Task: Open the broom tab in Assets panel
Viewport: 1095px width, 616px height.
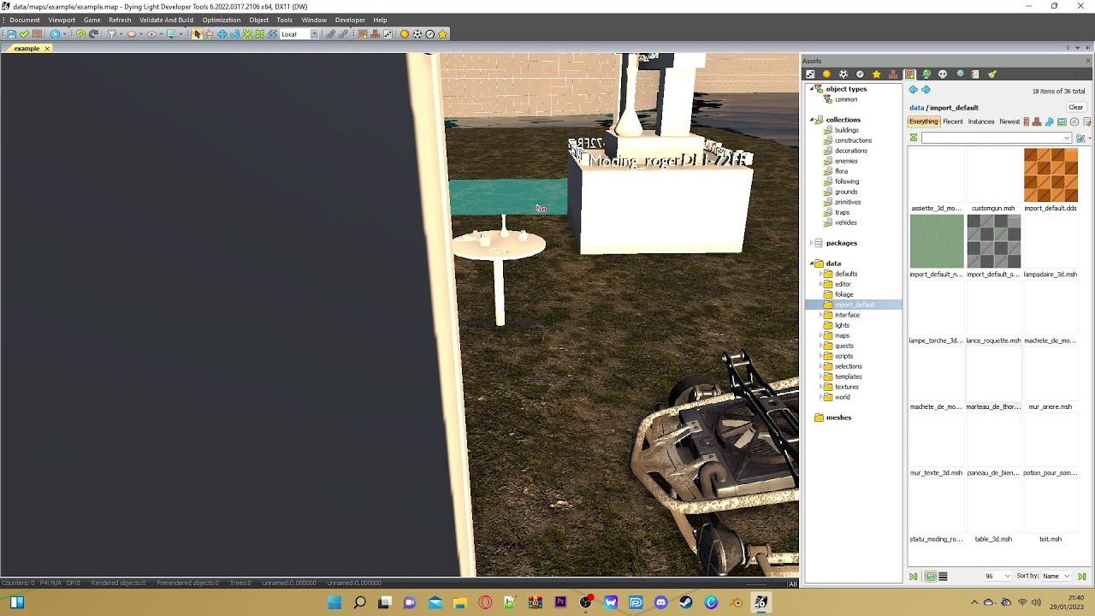Action: 992,74
